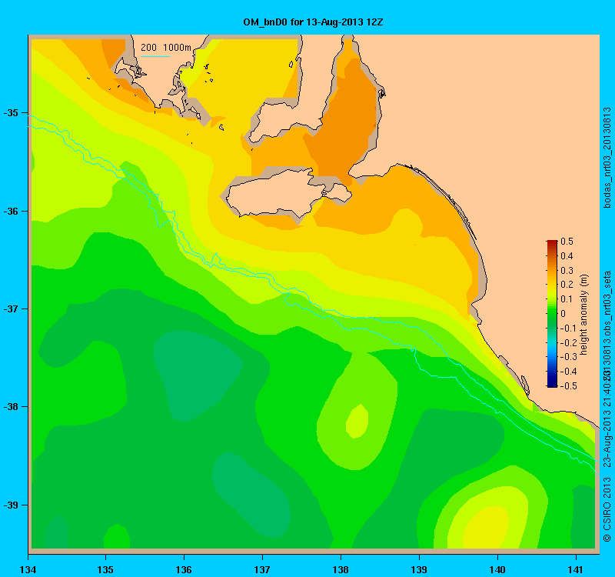Click latitude label -37

tap(10, 309)
